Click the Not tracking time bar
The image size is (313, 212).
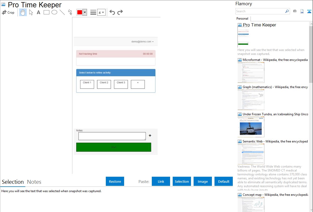116,54
